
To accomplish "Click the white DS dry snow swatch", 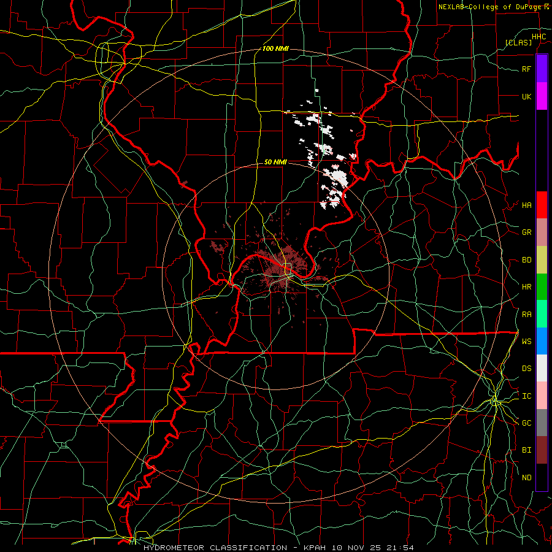I will point(542,368).
